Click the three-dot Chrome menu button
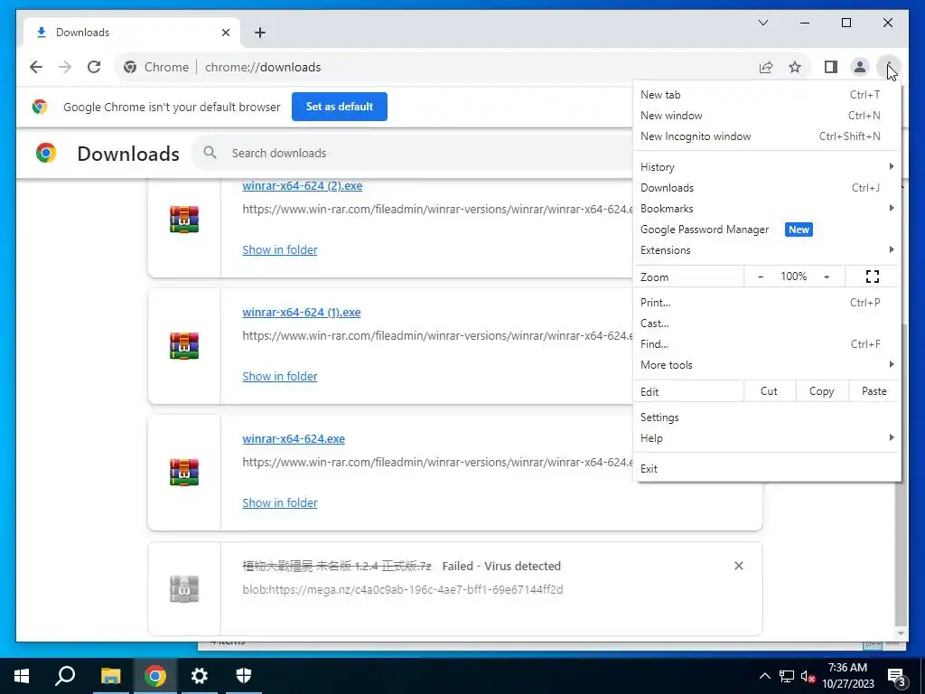The width and height of the screenshot is (925, 694). pos(889,67)
